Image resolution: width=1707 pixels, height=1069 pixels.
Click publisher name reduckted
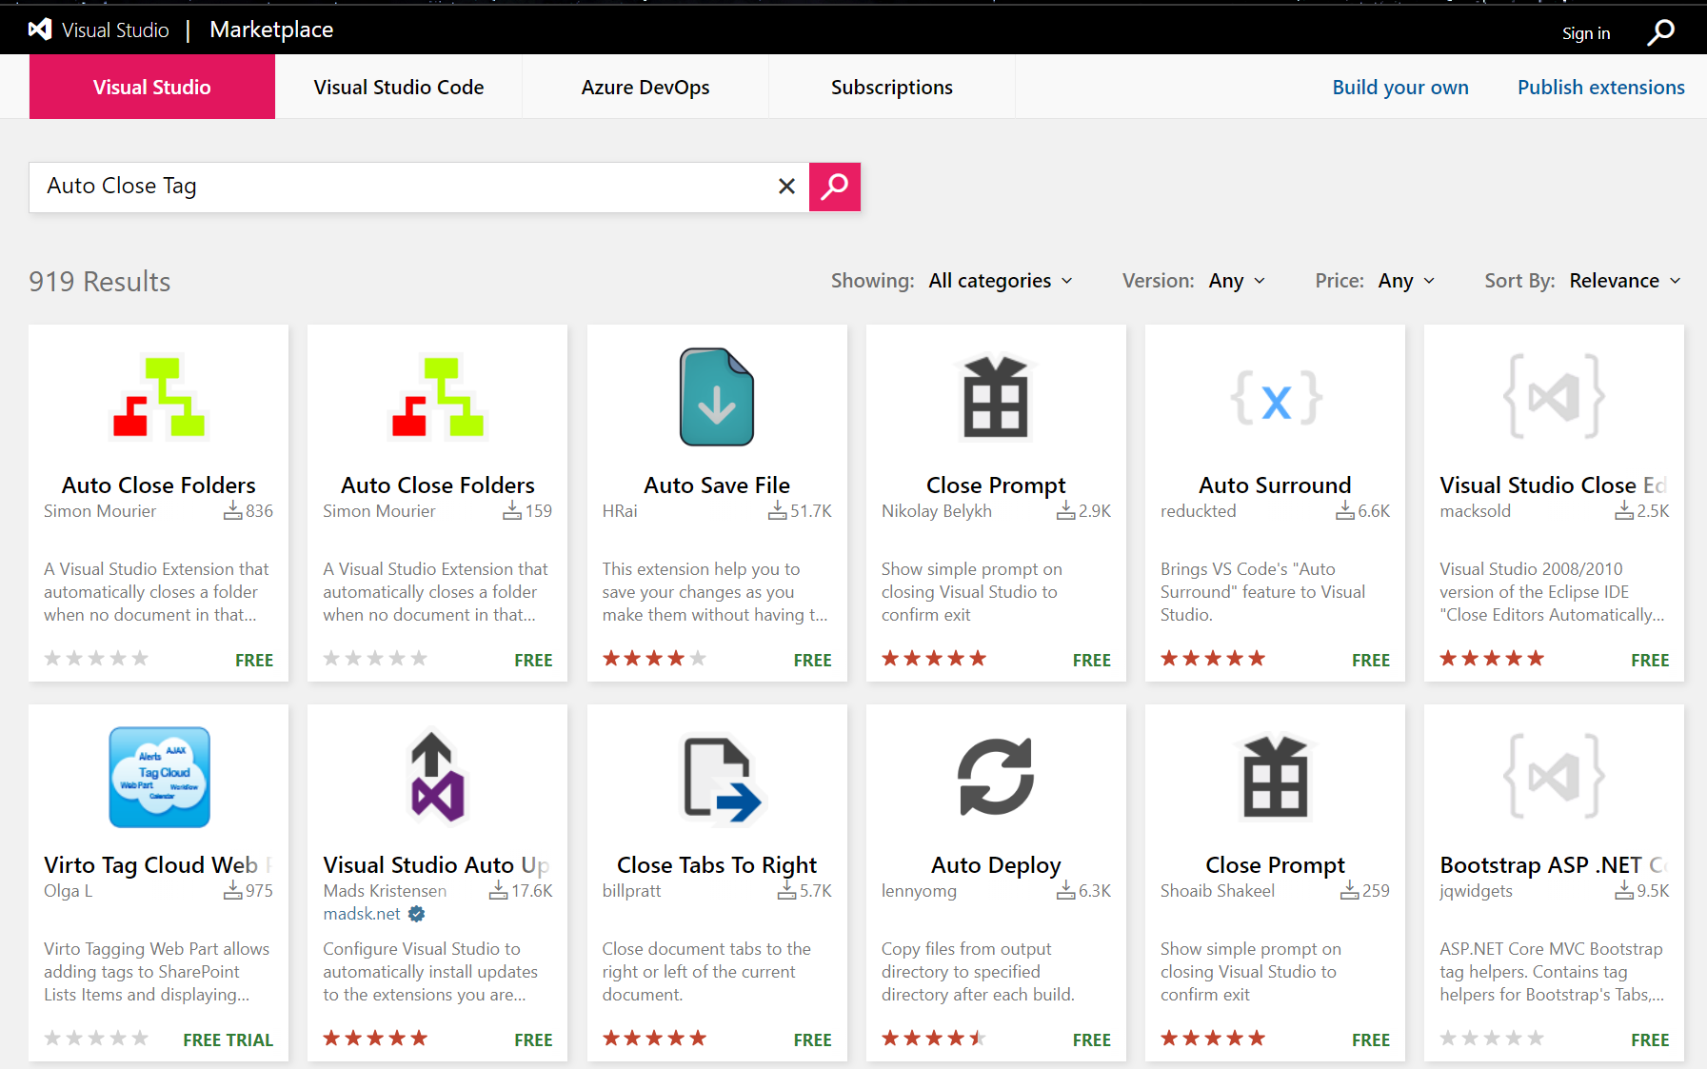[x=1199, y=511]
